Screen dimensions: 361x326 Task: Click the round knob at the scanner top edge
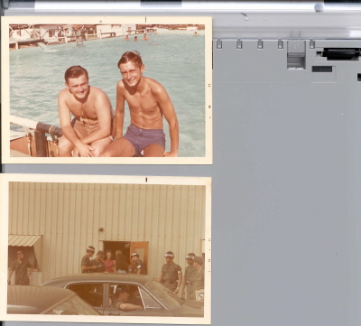point(319,7)
